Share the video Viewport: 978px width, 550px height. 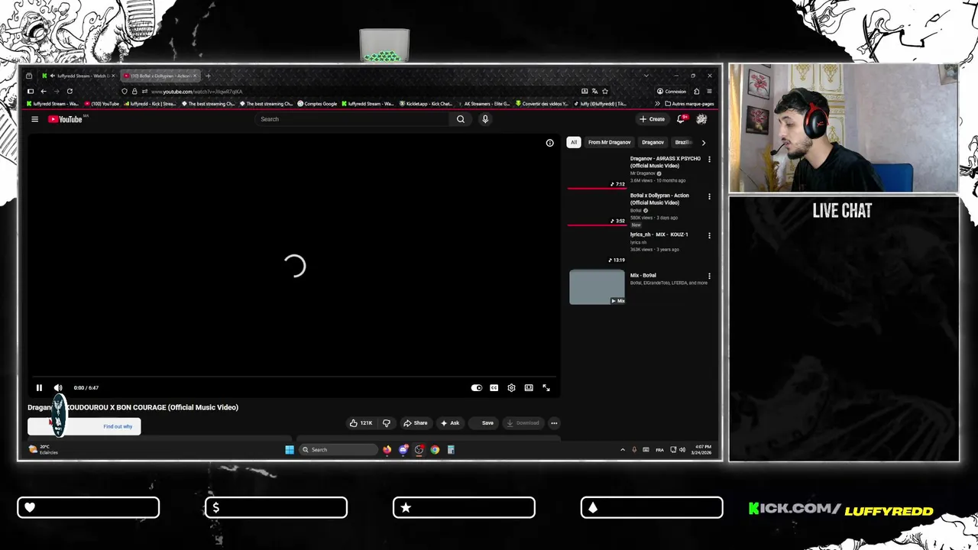click(x=416, y=423)
